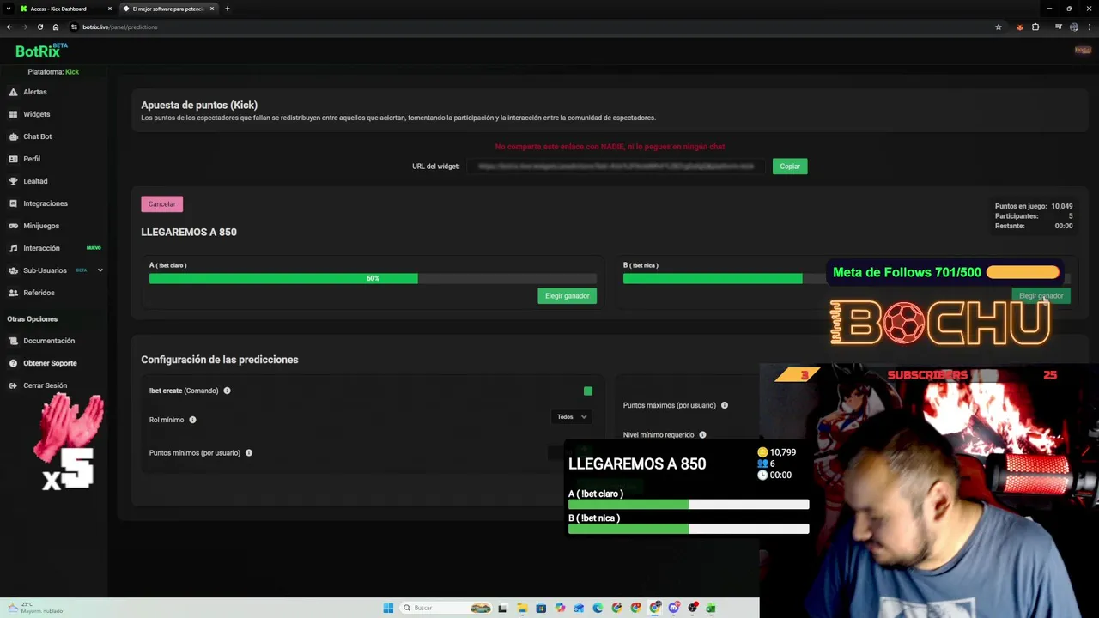Bookmark this page with star
Image resolution: width=1099 pixels, height=618 pixels.
(999, 27)
